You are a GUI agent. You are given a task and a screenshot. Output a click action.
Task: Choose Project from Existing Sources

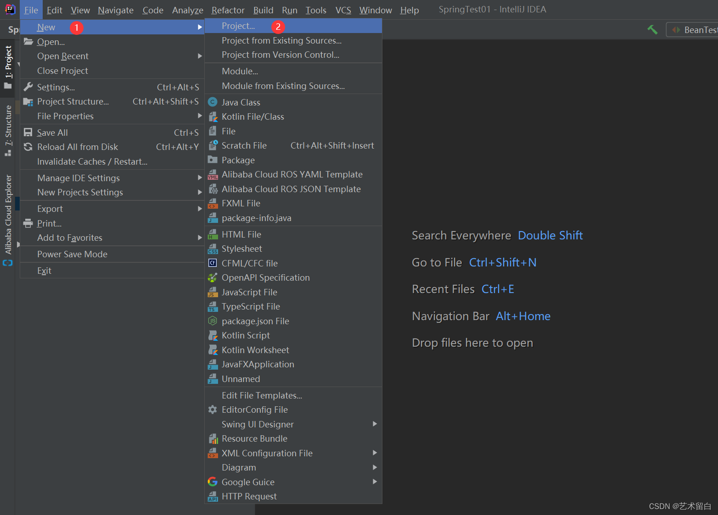click(293, 40)
